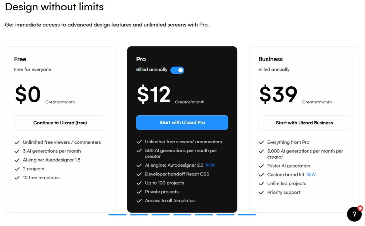Click Start with Uizard Business button
365x226 pixels.
(x=304, y=123)
